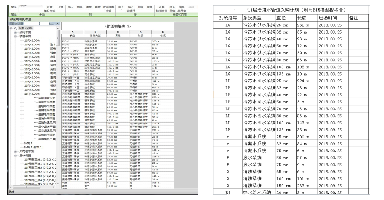
Task: Click 插入图像 ribbon button
Action: pyautogui.click(x=172, y=9)
